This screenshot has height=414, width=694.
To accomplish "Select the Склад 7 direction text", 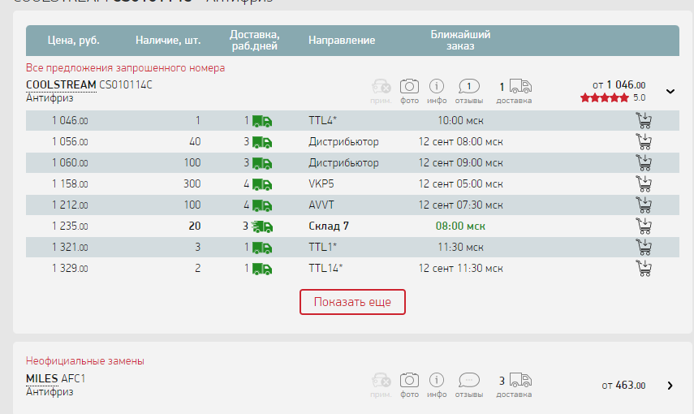I will [329, 226].
